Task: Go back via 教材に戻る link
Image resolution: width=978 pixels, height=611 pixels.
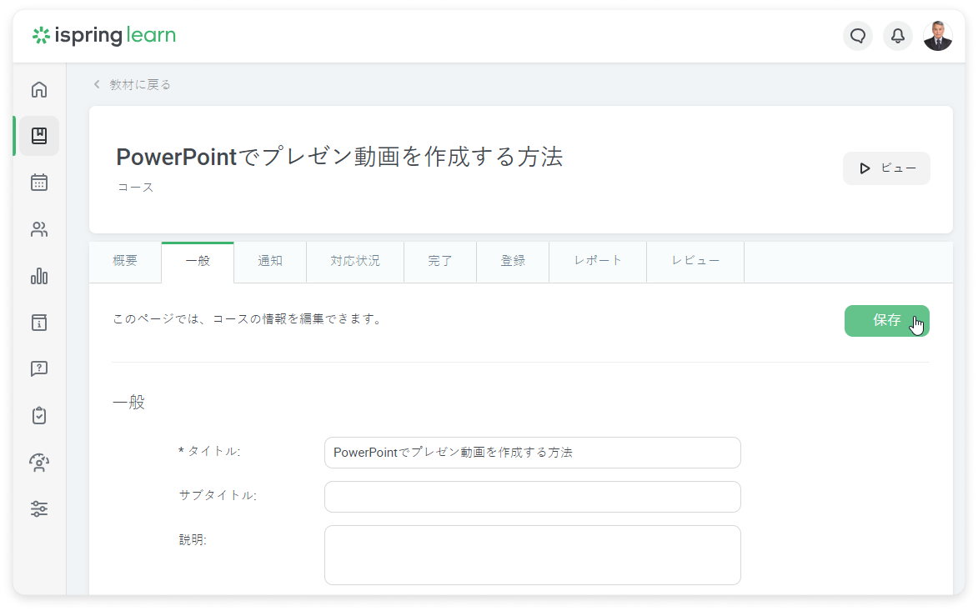Action: tap(133, 85)
